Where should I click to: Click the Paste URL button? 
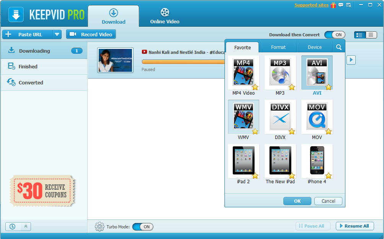coord(28,34)
